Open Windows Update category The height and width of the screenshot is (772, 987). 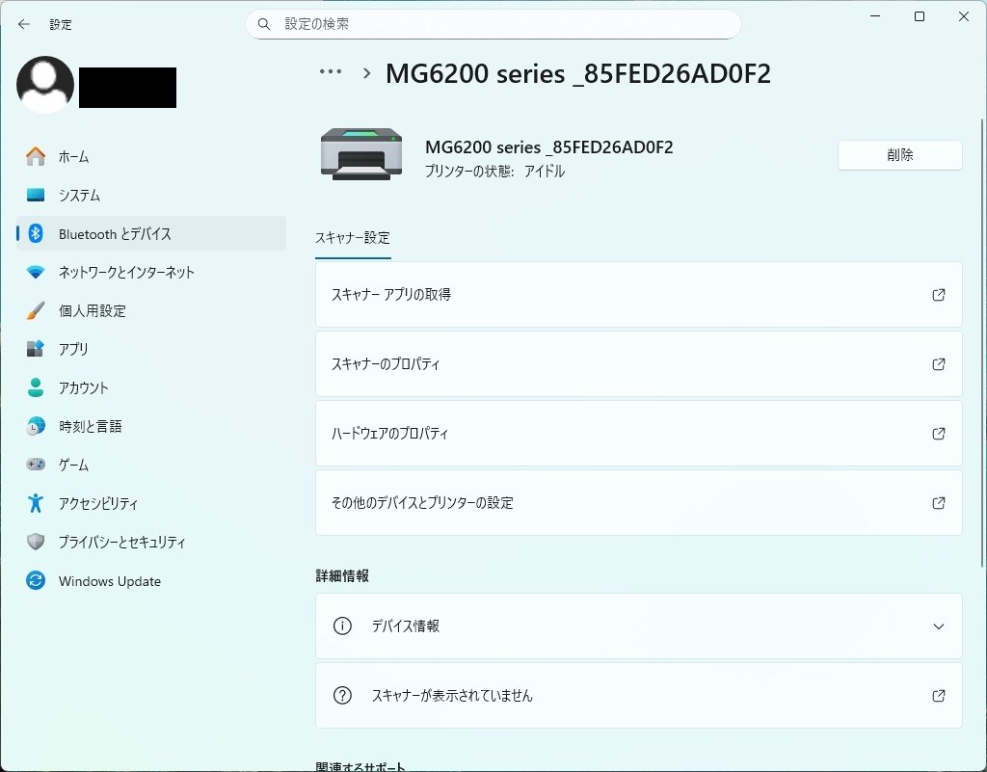(x=151, y=581)
